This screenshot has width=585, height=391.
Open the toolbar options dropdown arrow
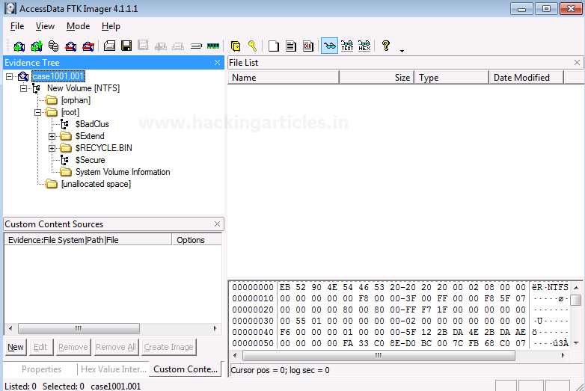coord(402,51)
